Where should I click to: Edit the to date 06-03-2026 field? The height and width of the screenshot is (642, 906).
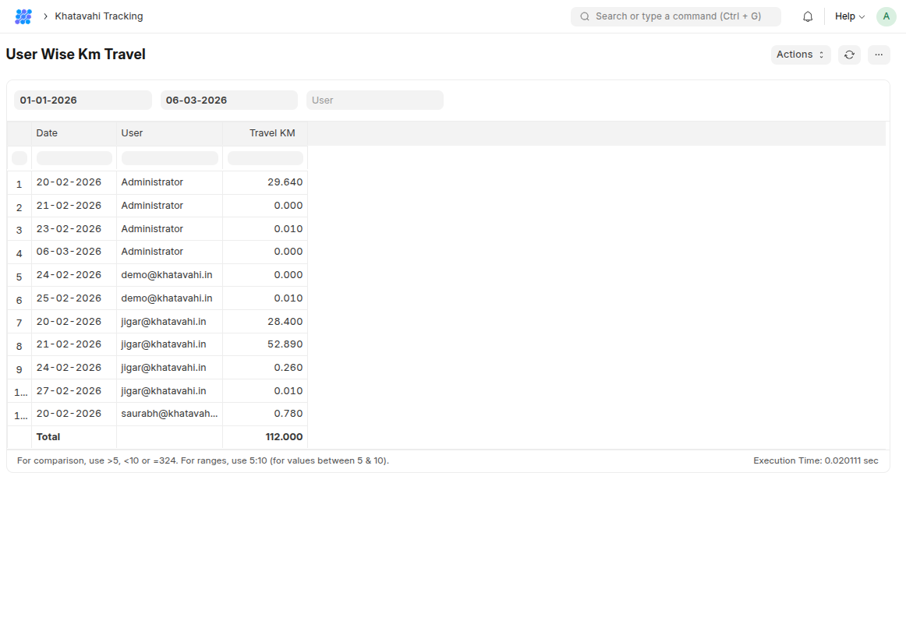click(x=228, y=101)
